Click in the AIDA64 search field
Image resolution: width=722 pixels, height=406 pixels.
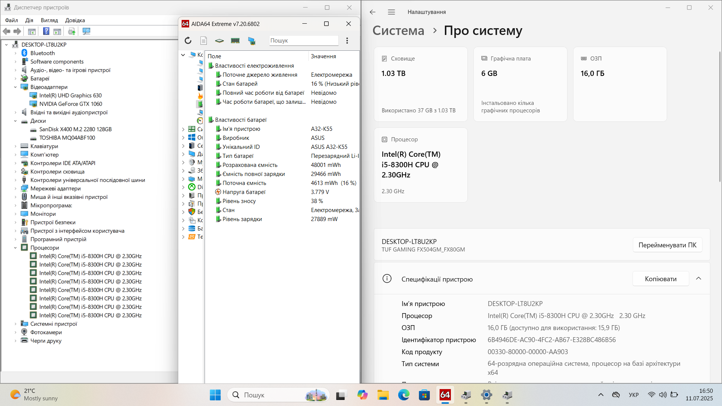303,41
